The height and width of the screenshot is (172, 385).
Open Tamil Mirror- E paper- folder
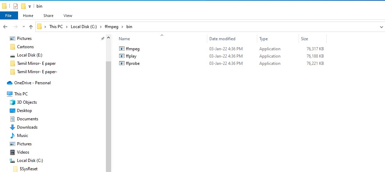pyautogui.click(x=37, y=72)
